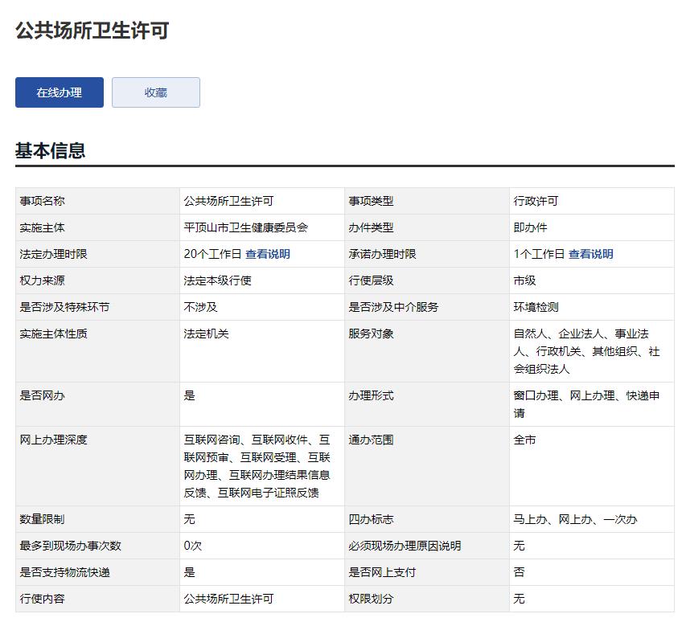Click the 是否支持物流快递 label
This screenshot has height=618, width=682.
[65, 572]
